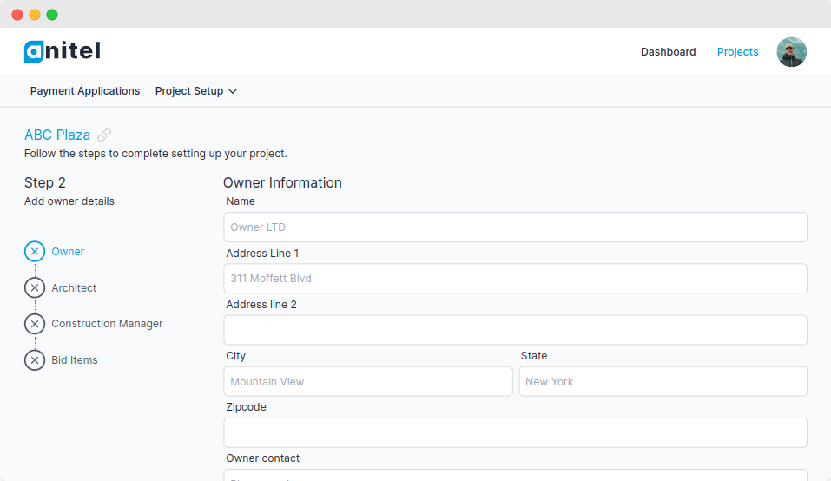The image size is (831, 481).
Task: Click the Owner Information heading
Action: (x=282, y=182)
